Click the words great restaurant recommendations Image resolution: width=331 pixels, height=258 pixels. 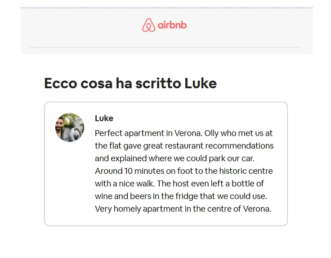coord(208,146)
